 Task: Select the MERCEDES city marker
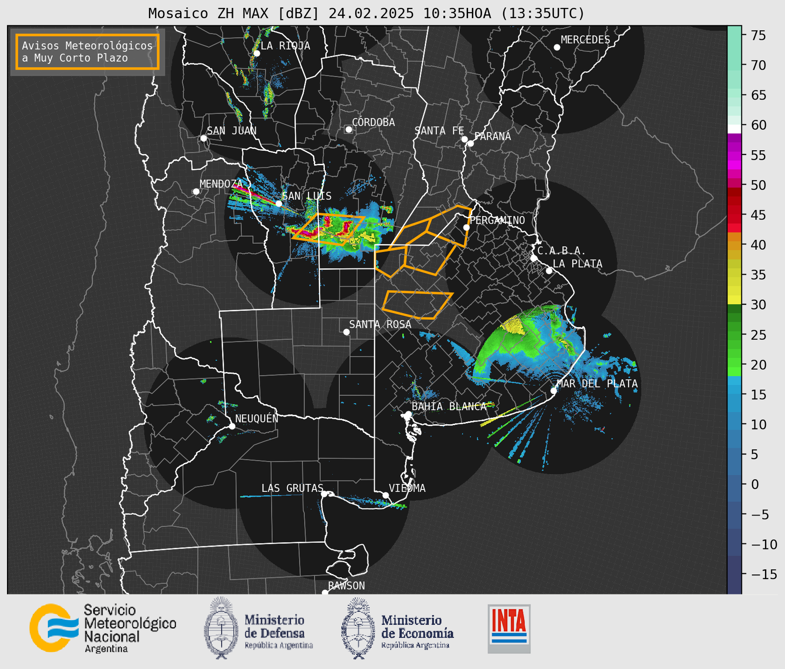[x=557, y=47]
